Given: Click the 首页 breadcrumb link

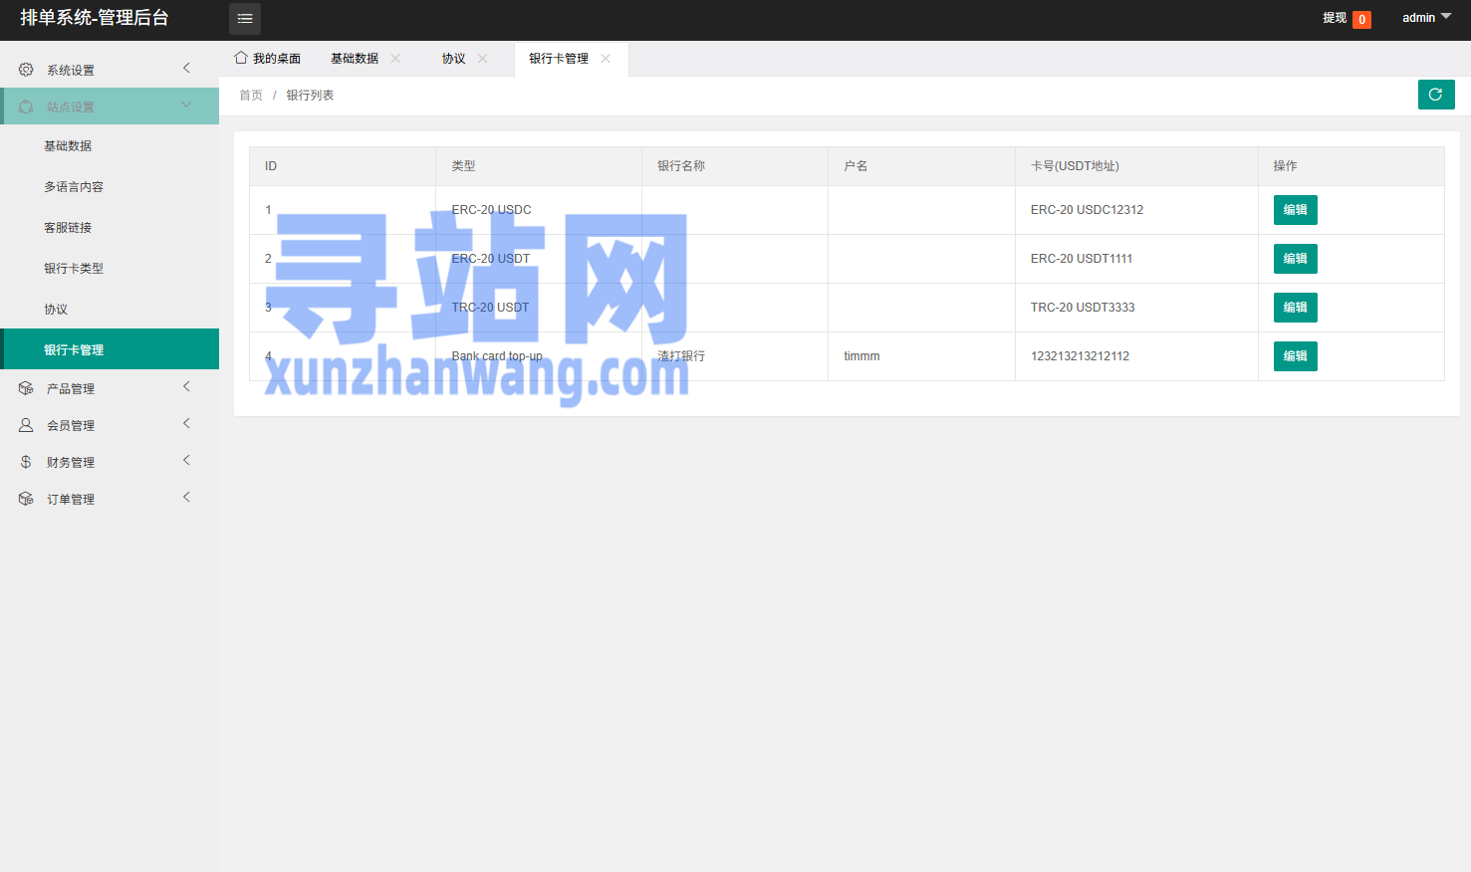Looking at the screenshot, I should [251, 96].
